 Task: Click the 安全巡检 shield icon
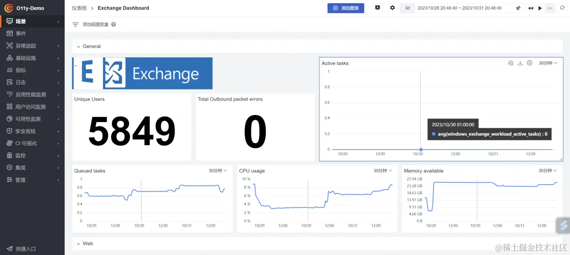9,131
